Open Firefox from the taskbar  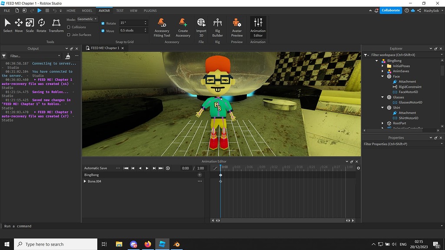tap(147, 244)
